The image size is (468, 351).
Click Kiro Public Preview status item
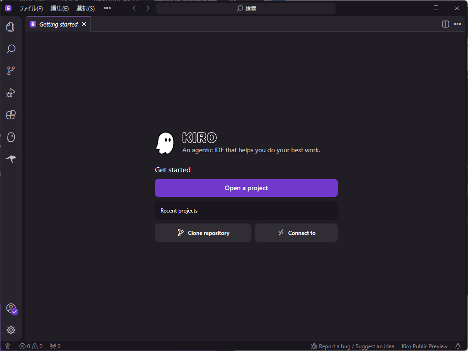coord(425,346)
